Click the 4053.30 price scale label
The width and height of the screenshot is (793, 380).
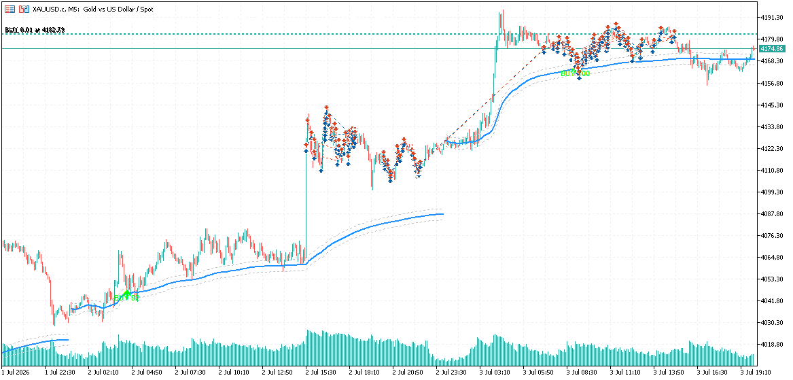tap(772, 279)
